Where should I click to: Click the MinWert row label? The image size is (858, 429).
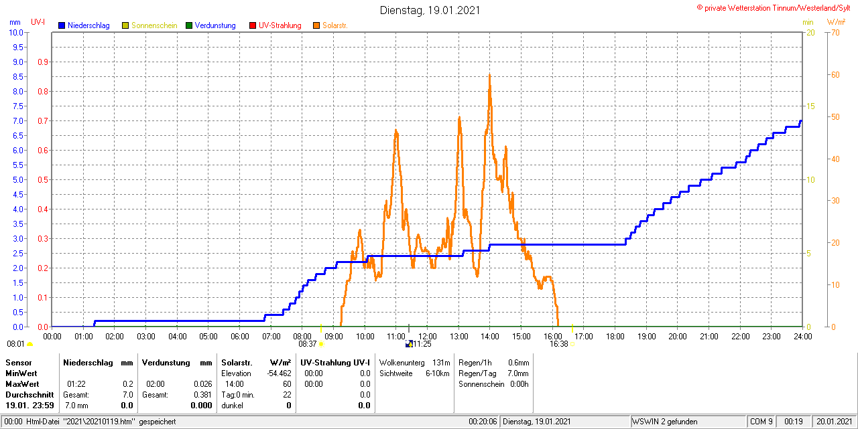(x=21, y=373)
